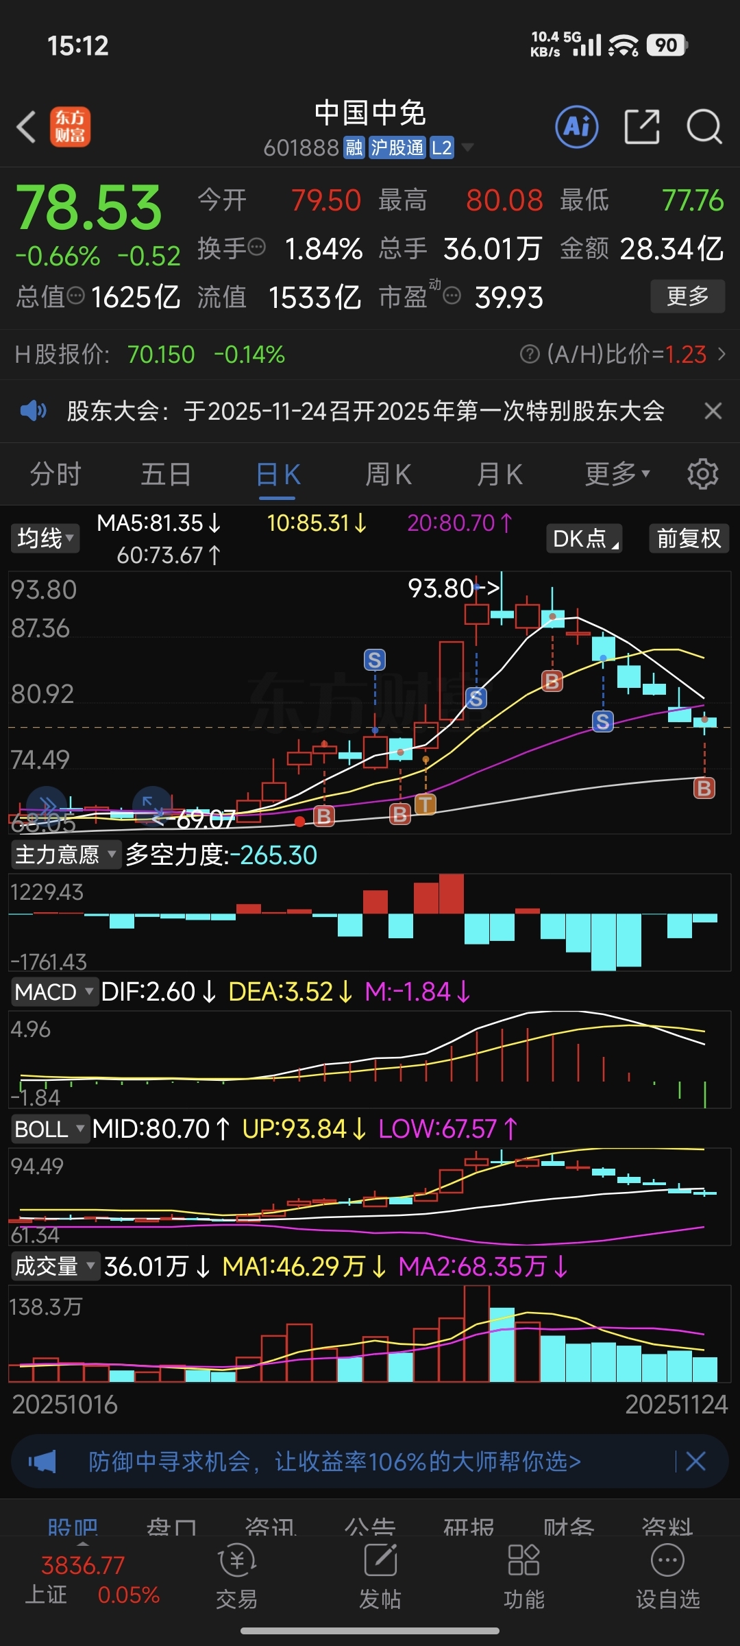Switch to 五日 chart tab
740x1646 pixels.
coord(166,474)
